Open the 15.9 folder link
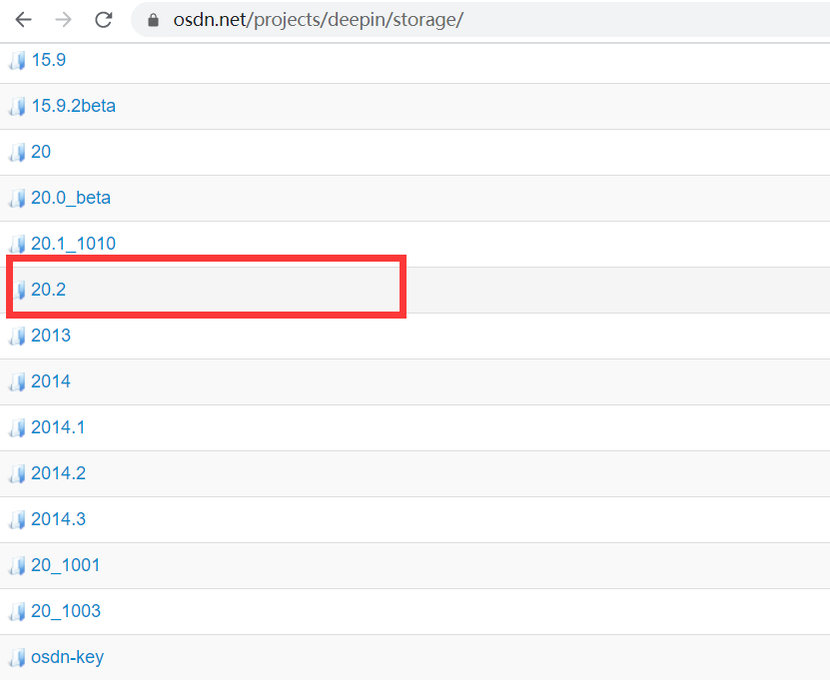The height and width of the screenshot is (684, 830). click(48, 60)
